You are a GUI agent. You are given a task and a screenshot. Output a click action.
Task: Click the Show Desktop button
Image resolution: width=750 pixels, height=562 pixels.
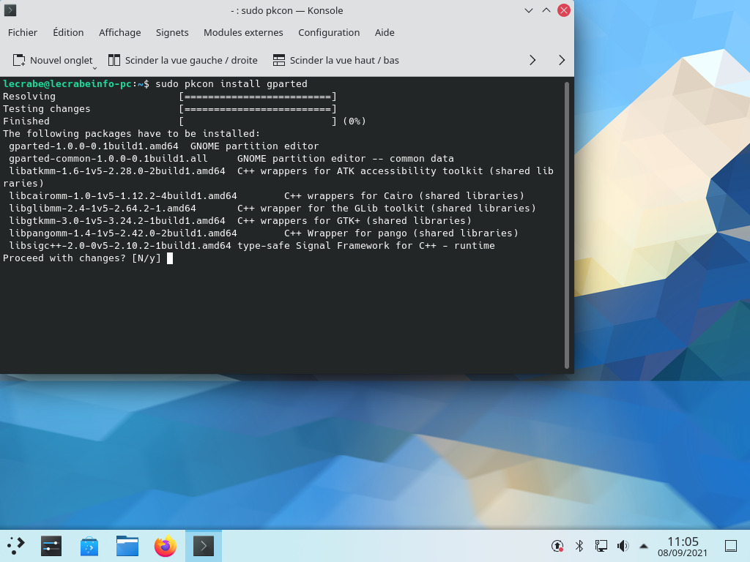coord(731,546)
